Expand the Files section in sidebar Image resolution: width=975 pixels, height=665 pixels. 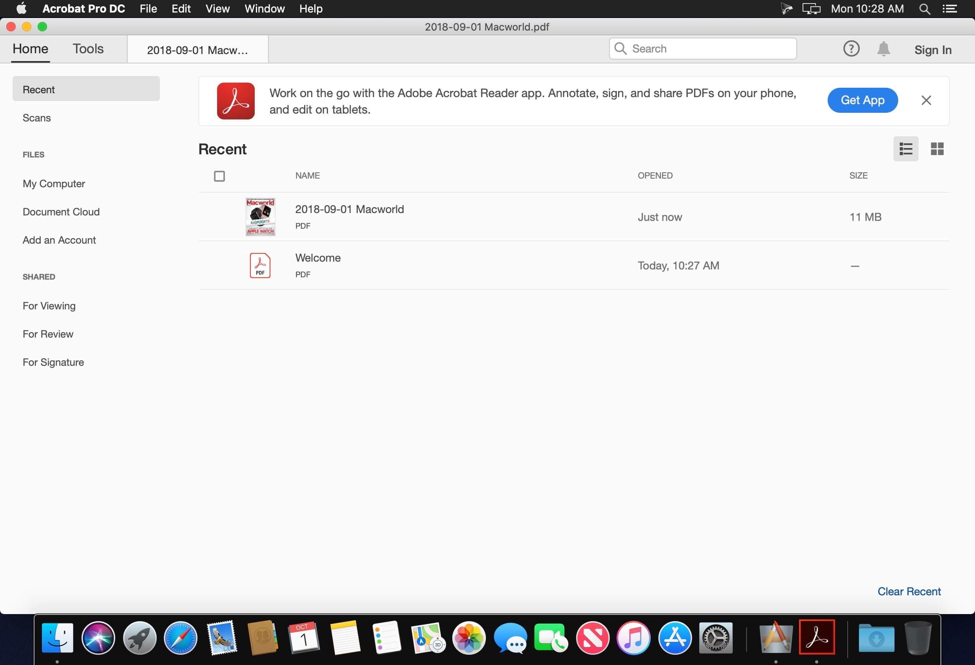tap(33, 154)
